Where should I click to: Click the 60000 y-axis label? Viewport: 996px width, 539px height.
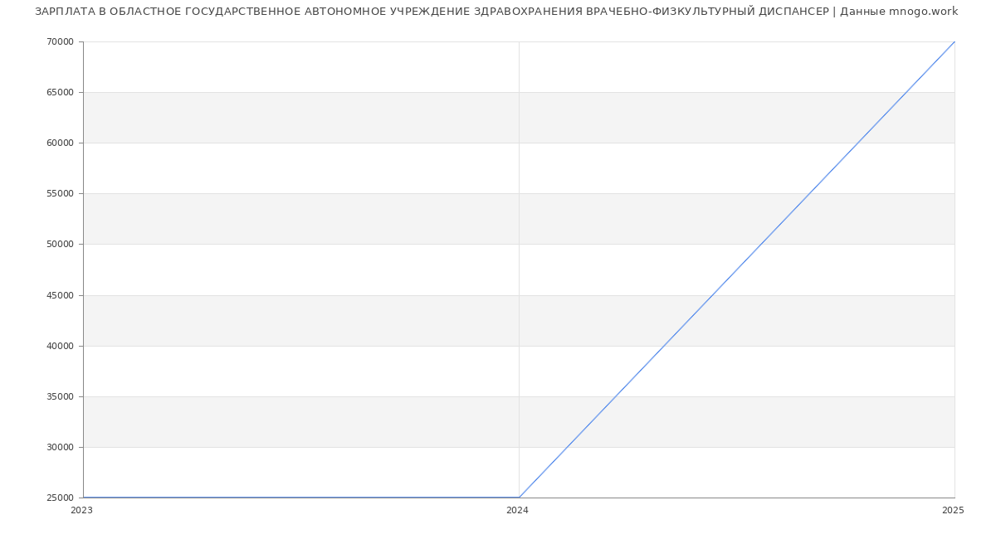click(60, 143)
